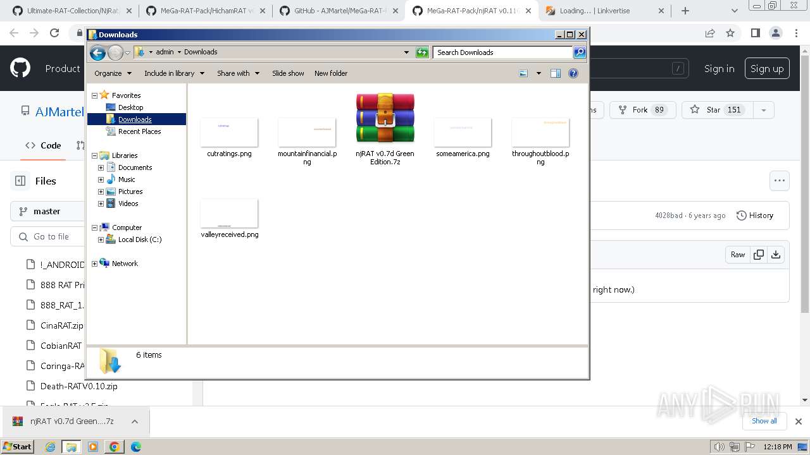Select Local Disk (C:) in tree
The width and height of the screenshot is (810, 455).
coord(139,240)
